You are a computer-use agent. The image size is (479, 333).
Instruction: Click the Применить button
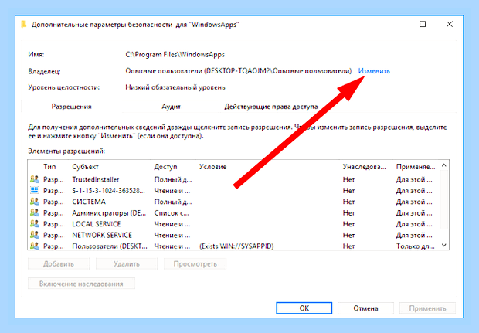427,308
